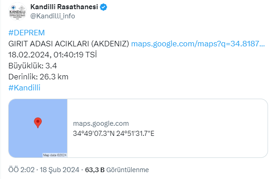This screenshot has height=179, width=274.
Task: Click the maps.google.com card domain text
Action: coord(101,123)
